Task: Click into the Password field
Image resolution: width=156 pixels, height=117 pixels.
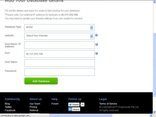Action: (59, 72)
